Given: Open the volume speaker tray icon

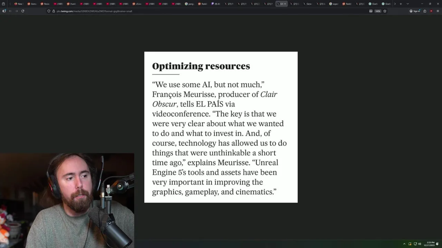Looking at the screenshot, I should (420, 244).
